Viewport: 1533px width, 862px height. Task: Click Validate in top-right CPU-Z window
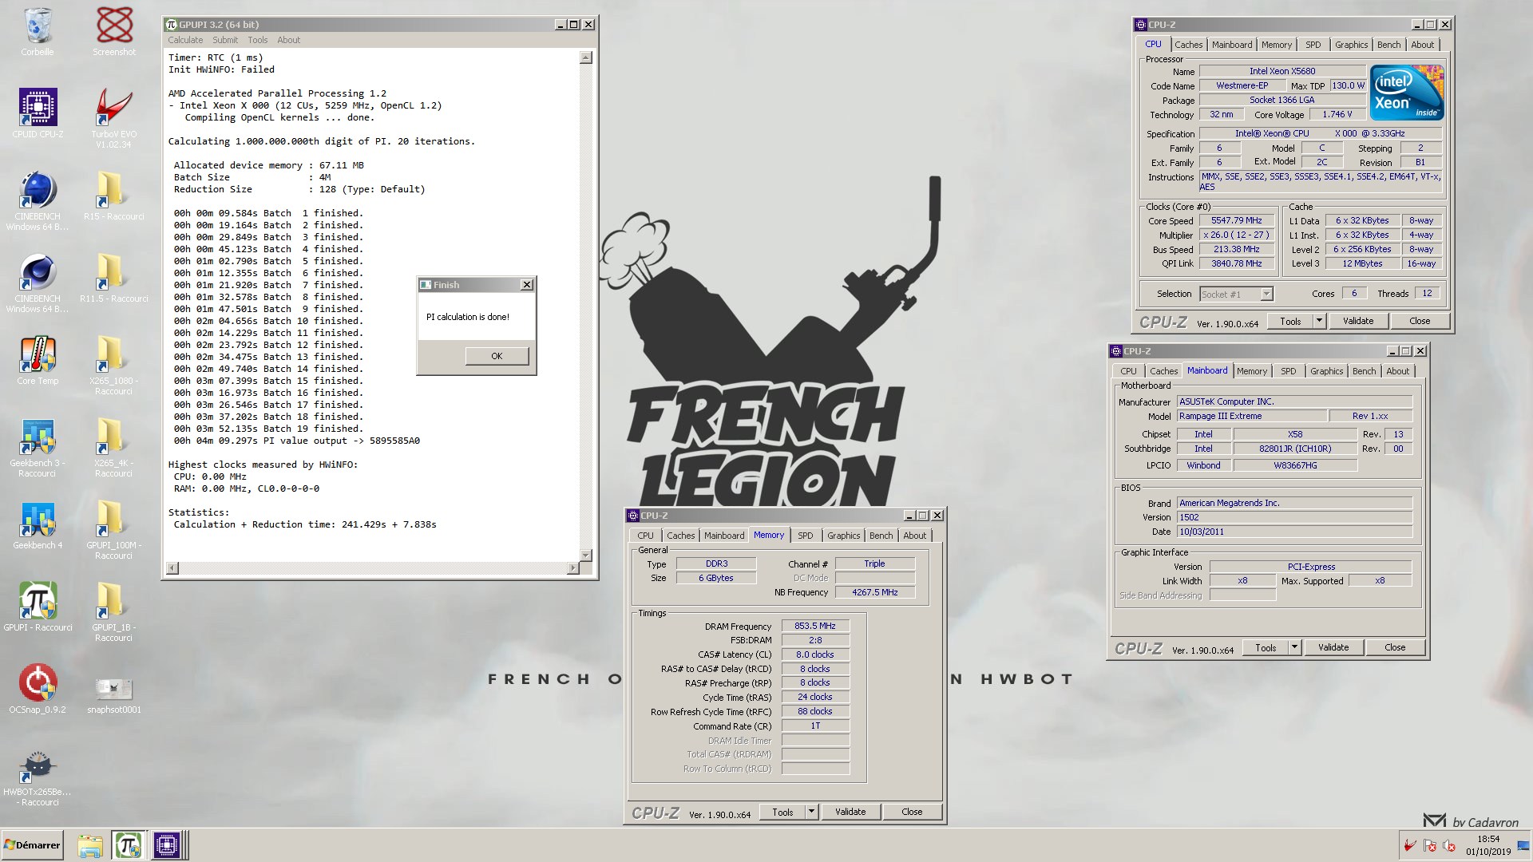click(x=1358, y=321)
